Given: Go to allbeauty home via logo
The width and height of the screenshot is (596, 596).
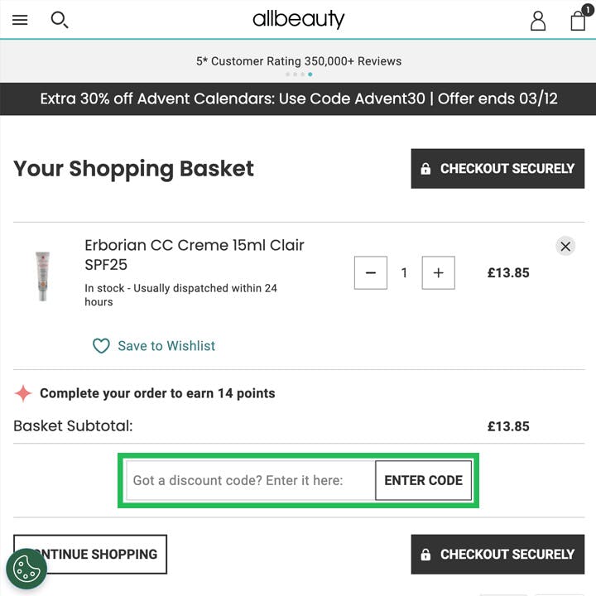Looking at the screenshot, I should pyautogui.click(x=298, y=19).
